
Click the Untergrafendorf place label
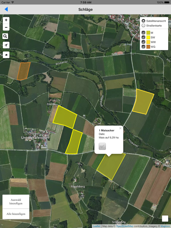pos(35,138)
